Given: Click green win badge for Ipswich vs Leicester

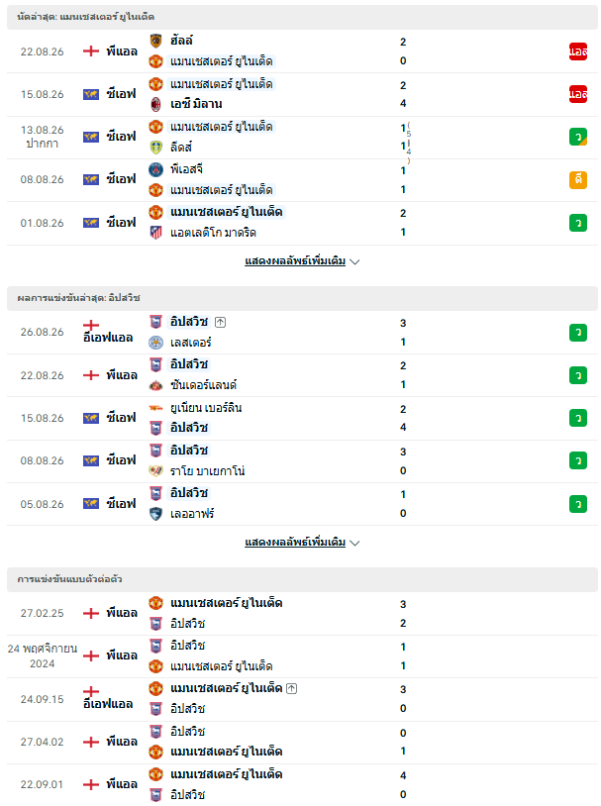Looking at the screenshot, I should (578, 333).
